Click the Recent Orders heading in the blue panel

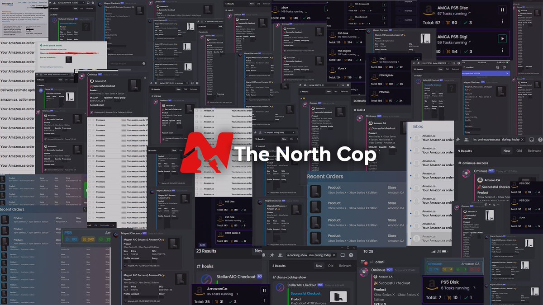(x=325, y=176)
